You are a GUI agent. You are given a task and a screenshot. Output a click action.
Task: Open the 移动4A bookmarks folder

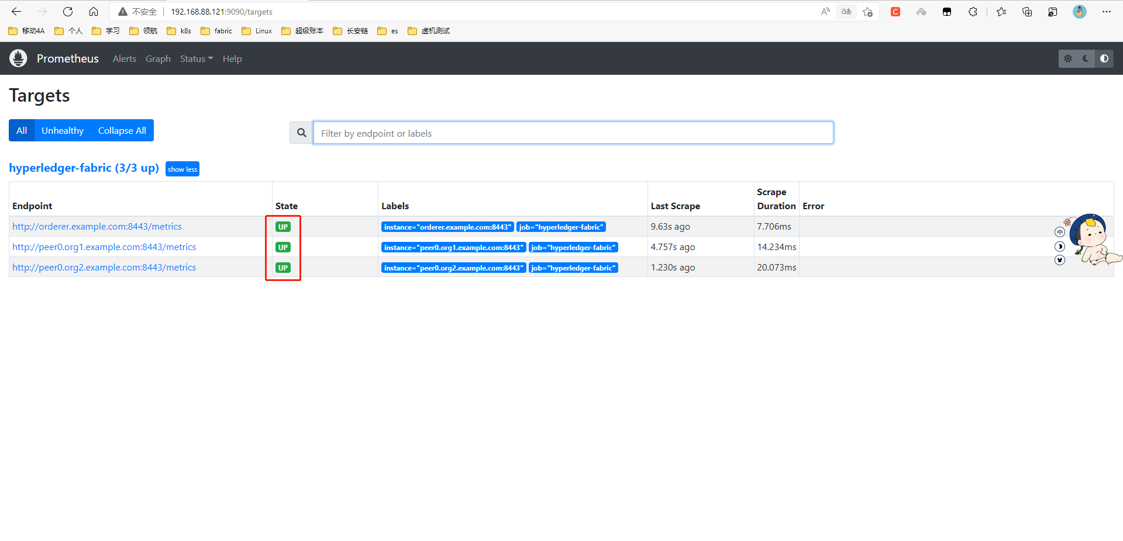[x=26, y=31]
